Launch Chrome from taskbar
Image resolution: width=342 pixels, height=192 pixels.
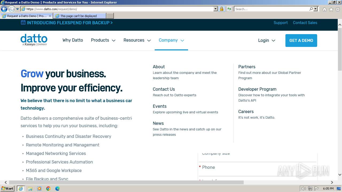tap(48, 189)
